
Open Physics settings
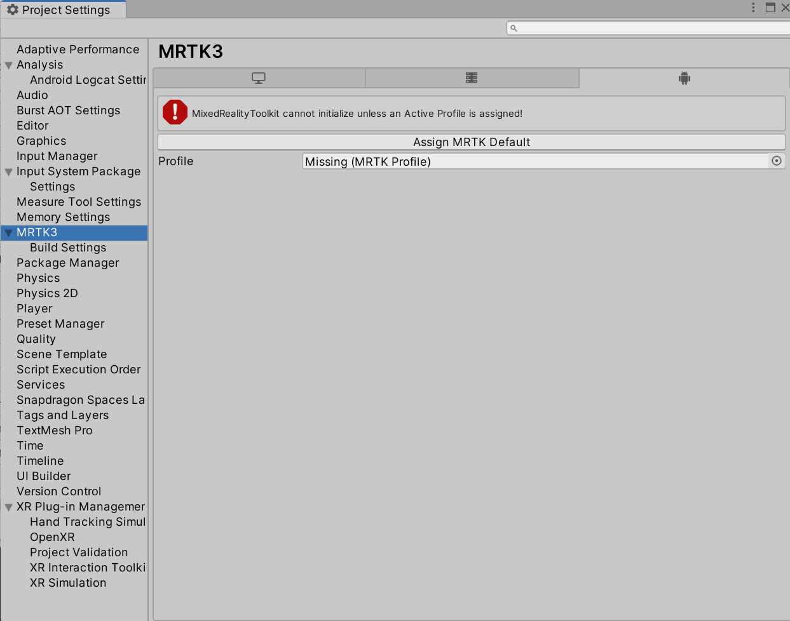(x=38, y=278)
